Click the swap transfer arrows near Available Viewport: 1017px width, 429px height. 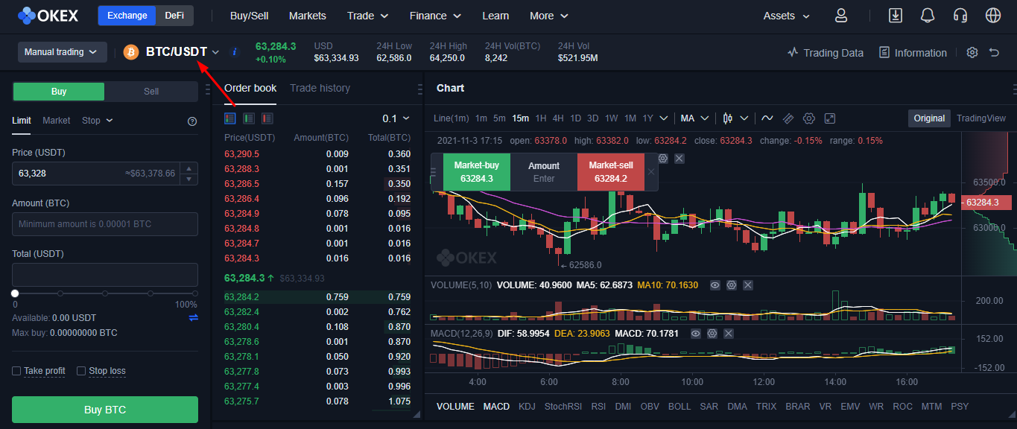pyautogui.click(x=194, y=318)
